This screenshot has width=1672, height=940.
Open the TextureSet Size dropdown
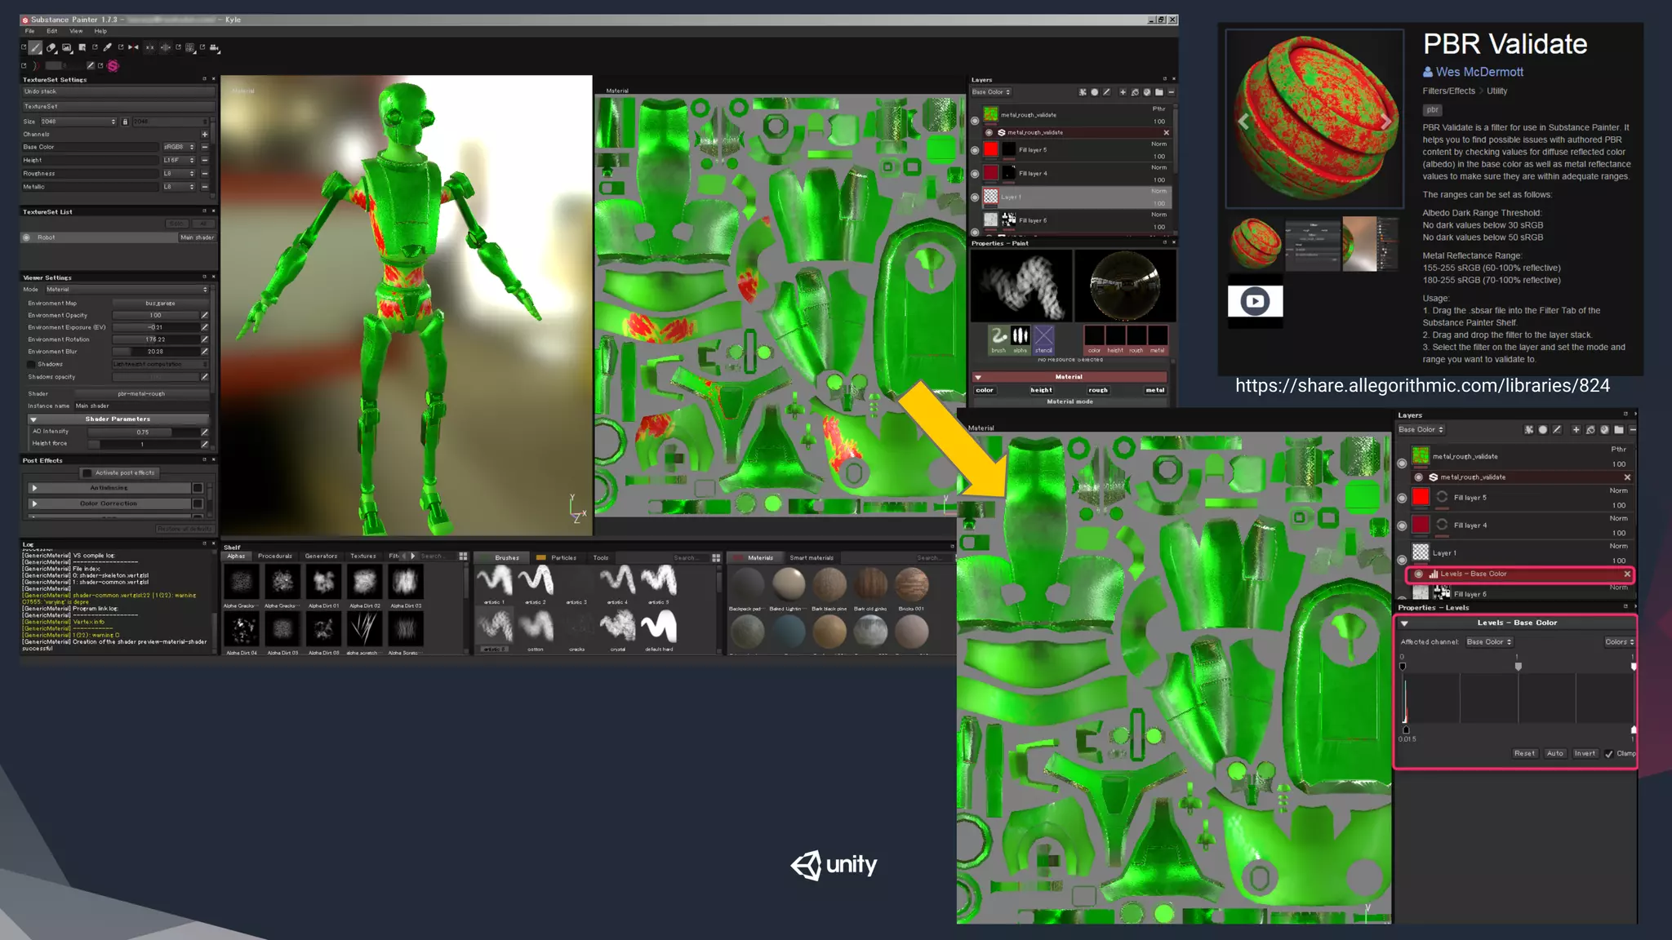pyautogui.click(x=78, y=122)
